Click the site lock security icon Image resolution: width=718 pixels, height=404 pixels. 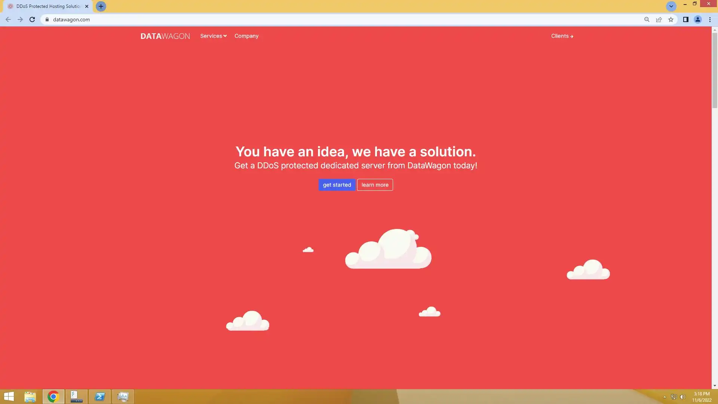(47, 19)
